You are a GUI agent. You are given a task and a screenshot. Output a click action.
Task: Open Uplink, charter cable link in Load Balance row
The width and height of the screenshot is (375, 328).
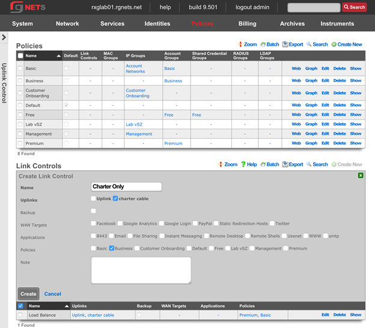click(93, 315)
